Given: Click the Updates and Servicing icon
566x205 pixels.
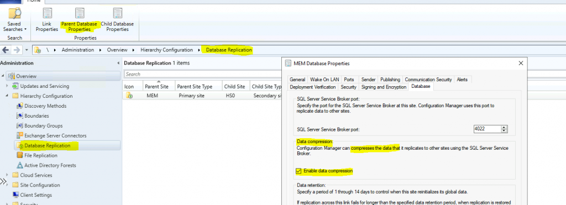Looking at the screenshot, I should coord(15,86).
